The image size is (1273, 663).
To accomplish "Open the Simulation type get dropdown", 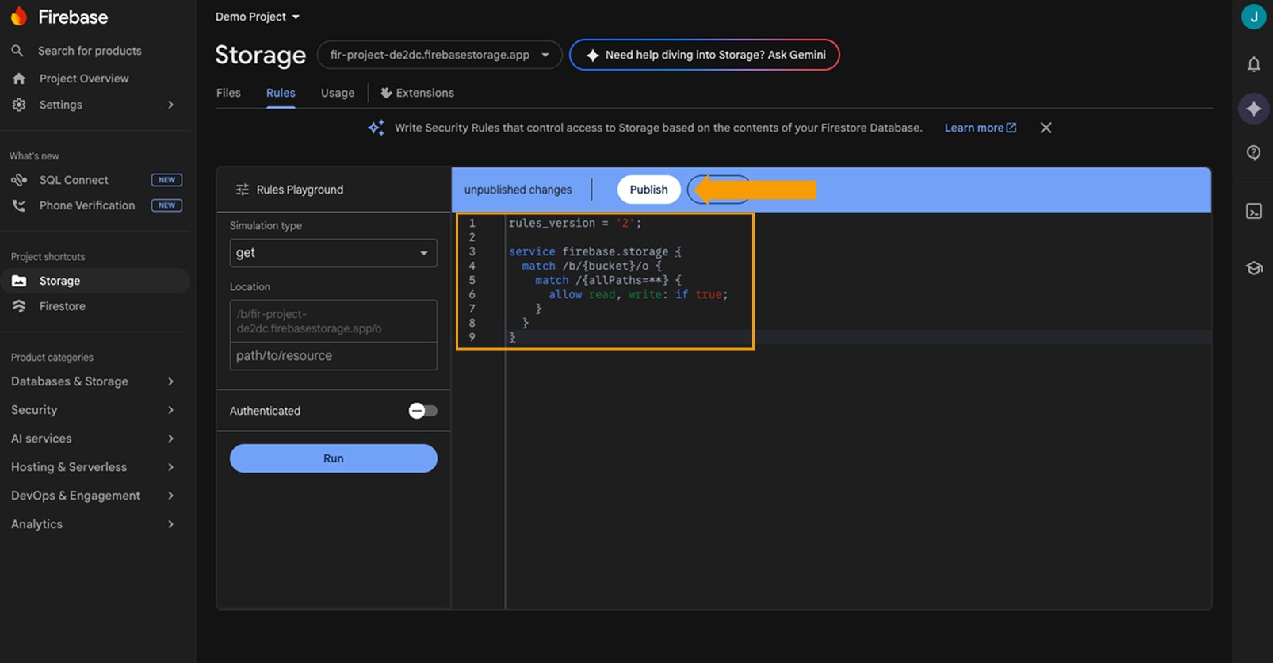I will click(333, 253).
